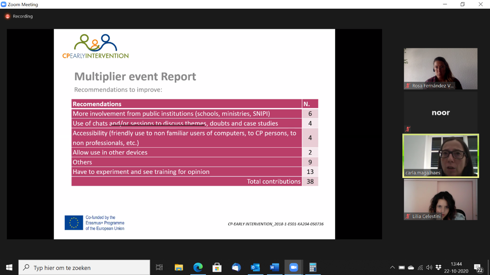Click 'Recommendations to improve:' subtitle

(x=118, y=90)
